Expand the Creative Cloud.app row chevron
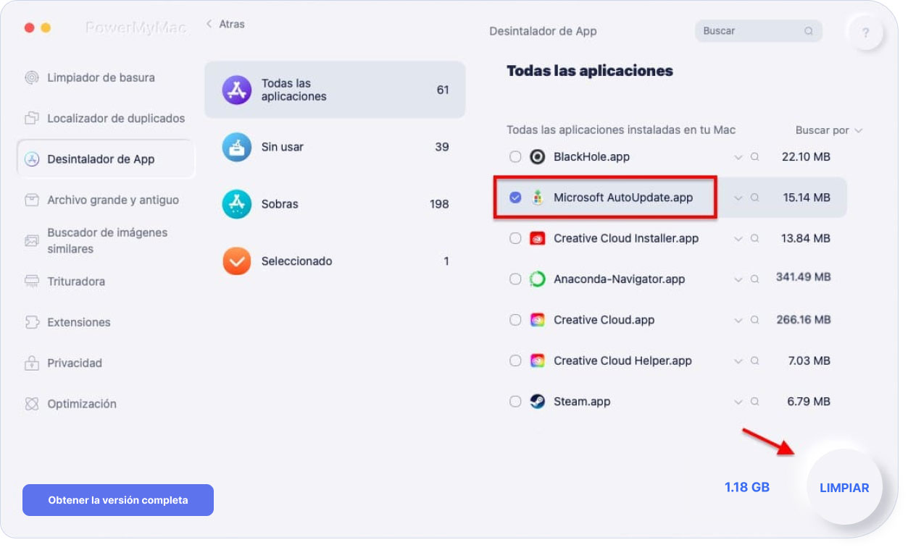The height and width of the screenshot is (550, 908). pos(738,320)
